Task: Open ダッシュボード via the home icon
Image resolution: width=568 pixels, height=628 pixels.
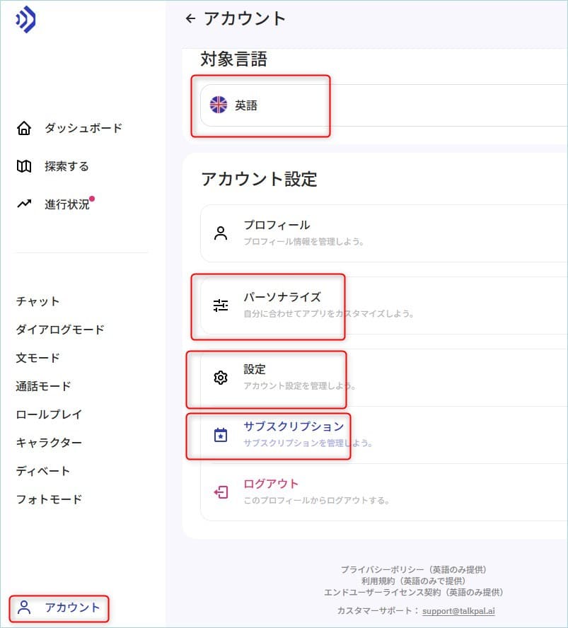Action: tap(24, 128)
